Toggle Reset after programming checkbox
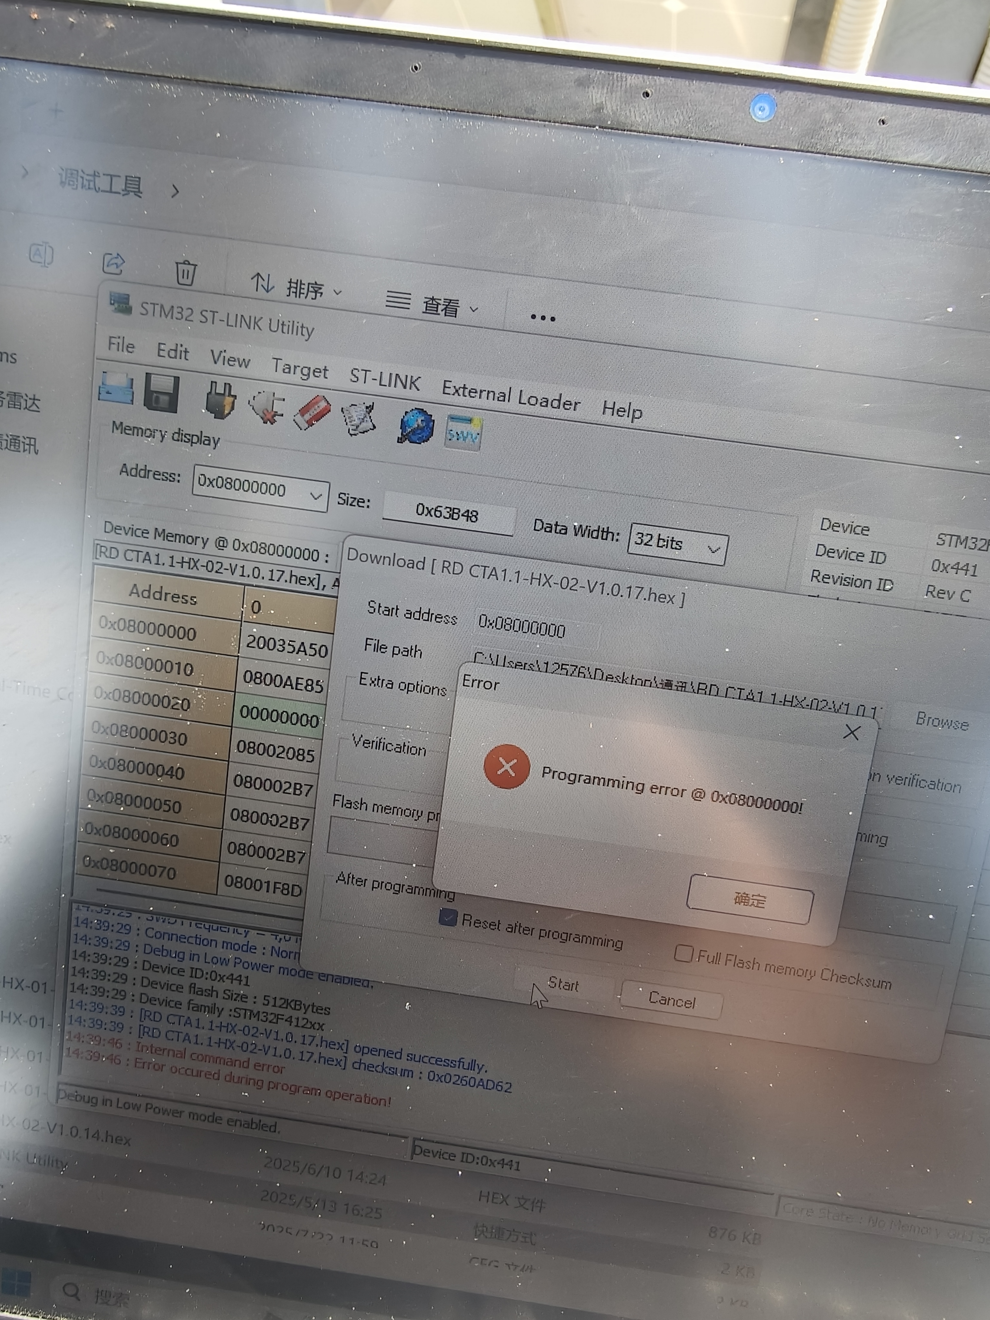This screenshot has height=1320, width=990. [x=448, y=917]
